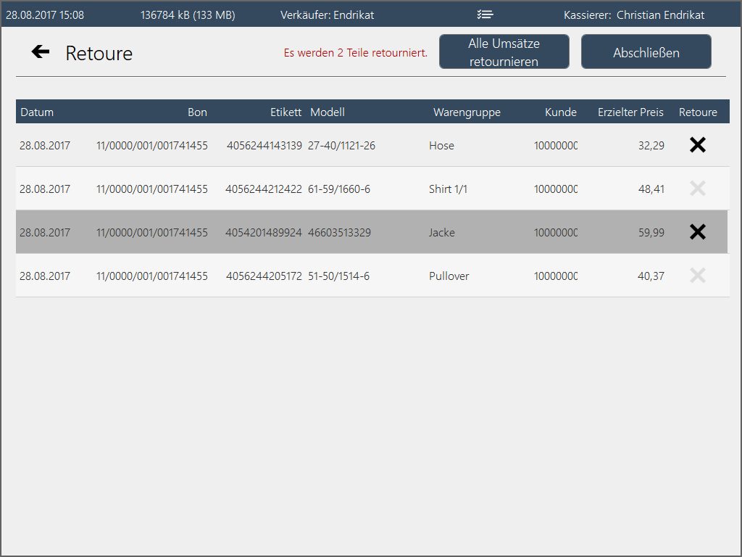The width and height of the screenshot is (742, 557).
Task: Click the Abschließen button
Action: (x=646, y=52)
